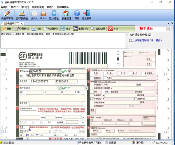Viewport: 175px width, 145px height.
Task: Open the 操作[2] menu
Action: (15, 7)
